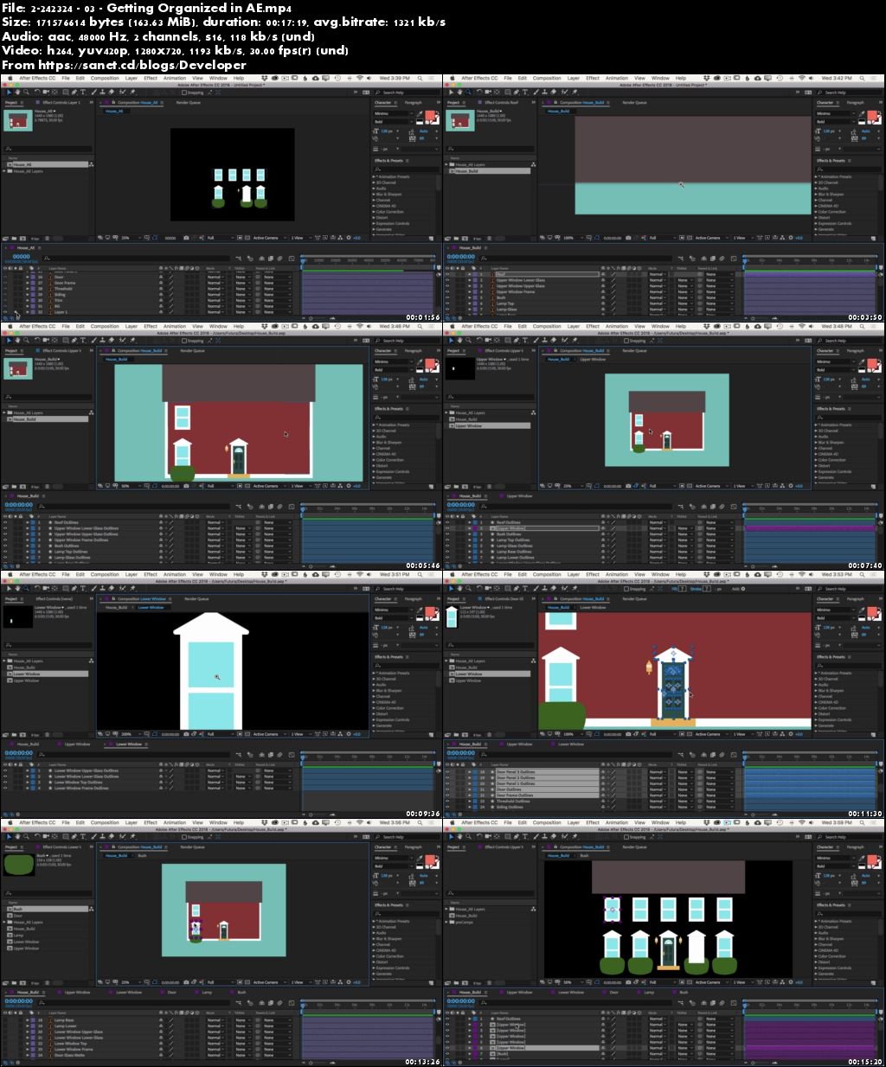
Task: In 00:15:20 frame, select the Eraser tool
Action: pyautogui.click(x=554, y=837)
